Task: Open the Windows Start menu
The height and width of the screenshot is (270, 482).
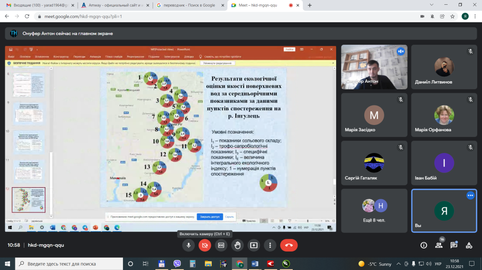Action: point(7,263)
